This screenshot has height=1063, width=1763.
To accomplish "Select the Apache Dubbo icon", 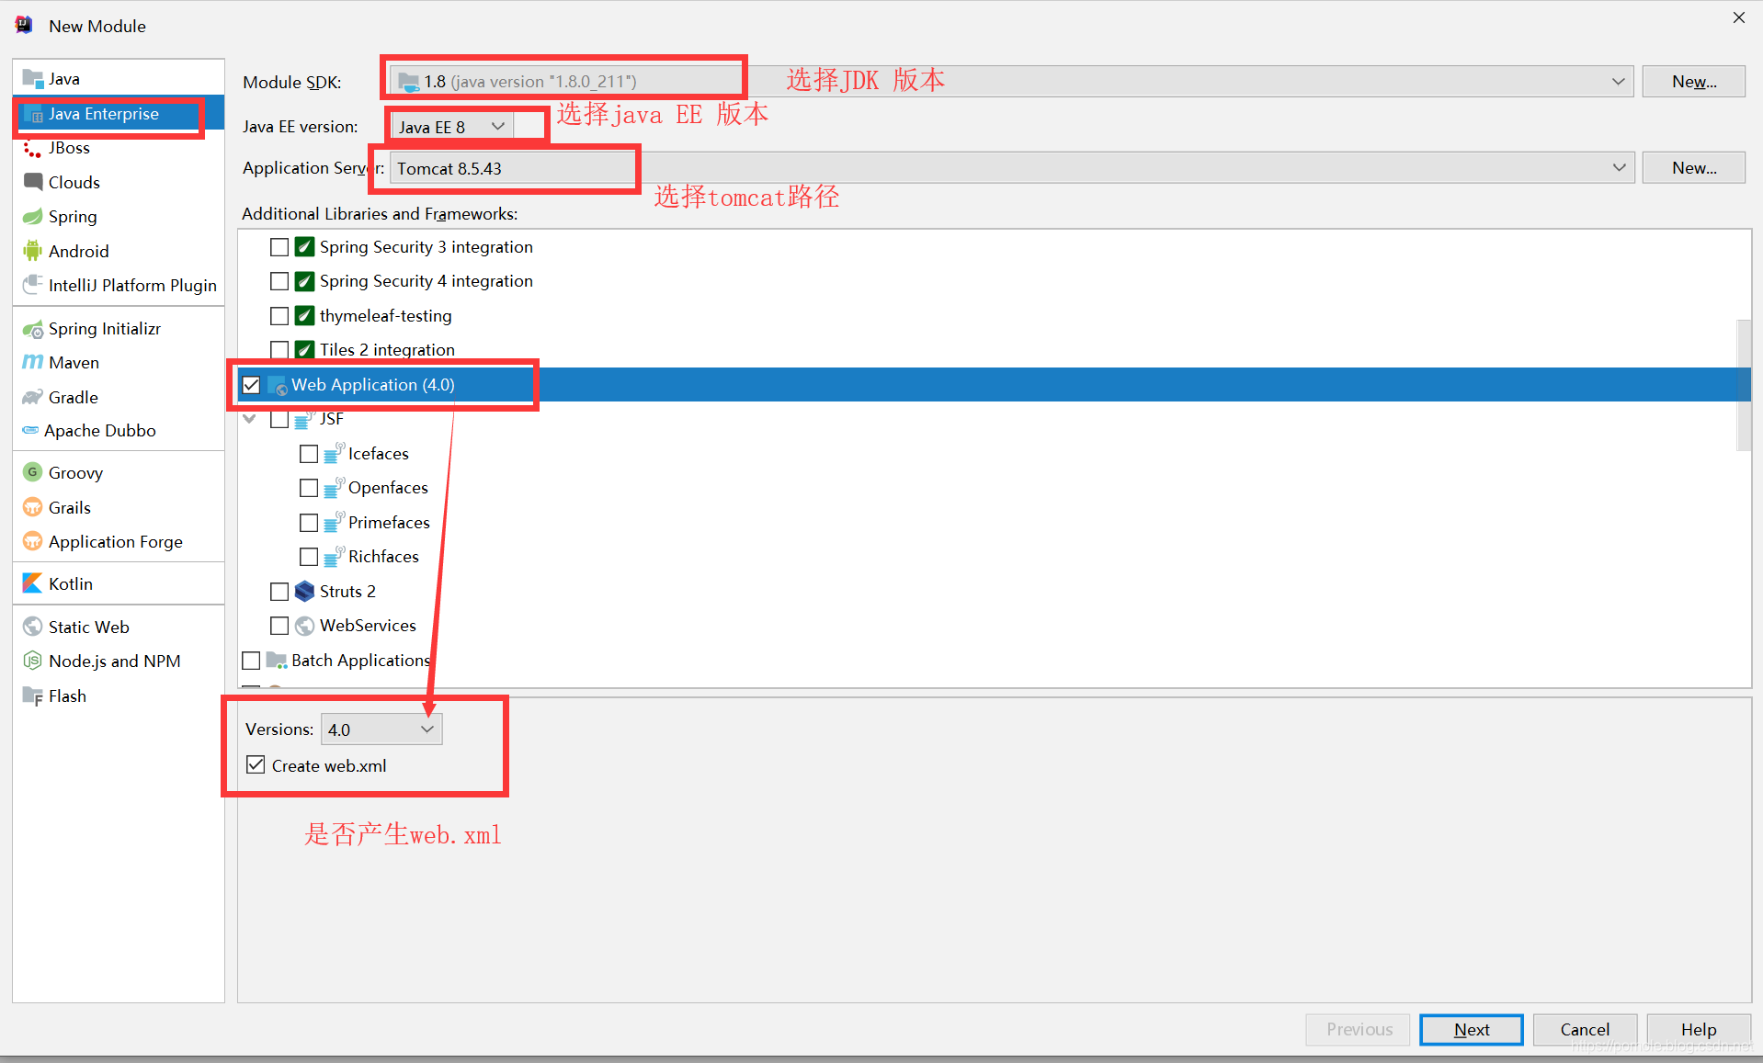I will click(30, 430).
